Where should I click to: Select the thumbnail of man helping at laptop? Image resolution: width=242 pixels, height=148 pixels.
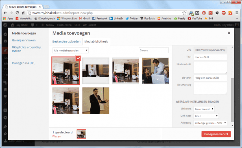click(x=155, y=71)
